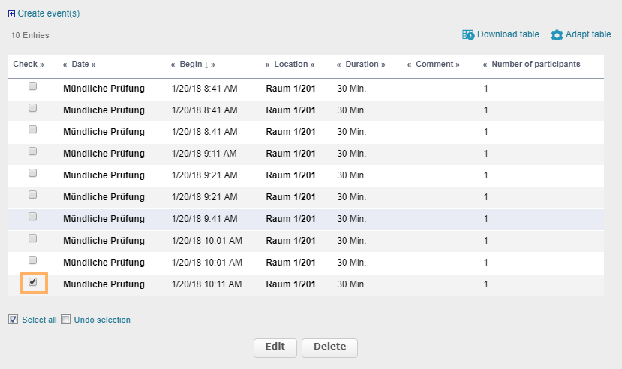Screen dimensions: 622x369
Task: Click the Comment column header
Action: point(434,64)
